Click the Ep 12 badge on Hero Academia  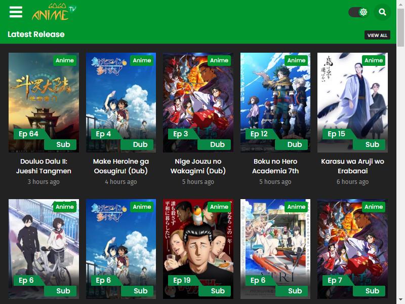pos(259,134)
